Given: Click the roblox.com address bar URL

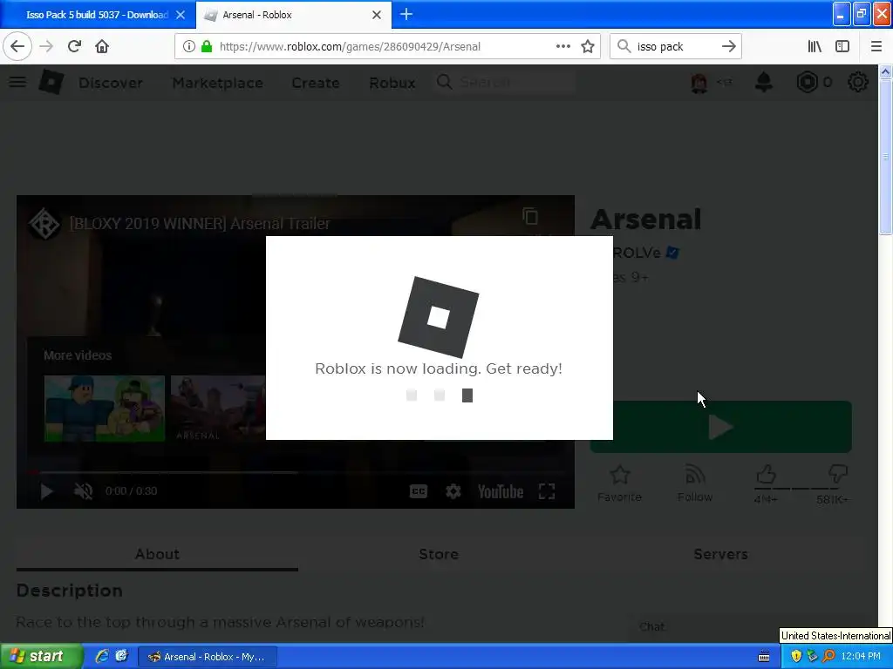Looking at the screenshot, I should coord(350,47).
